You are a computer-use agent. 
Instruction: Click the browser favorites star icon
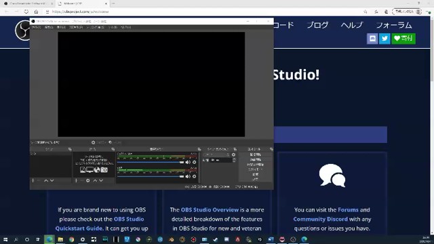point(366,12)
